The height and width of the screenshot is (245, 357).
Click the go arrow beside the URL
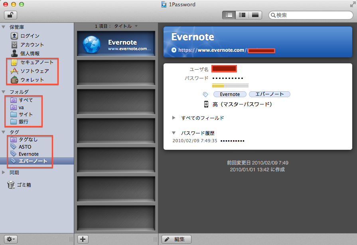pyautogui.click(x=174, y=50)
